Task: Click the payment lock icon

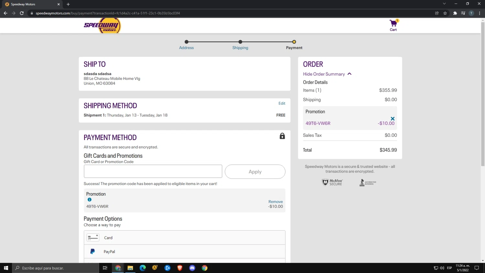Action: point(282,136)
